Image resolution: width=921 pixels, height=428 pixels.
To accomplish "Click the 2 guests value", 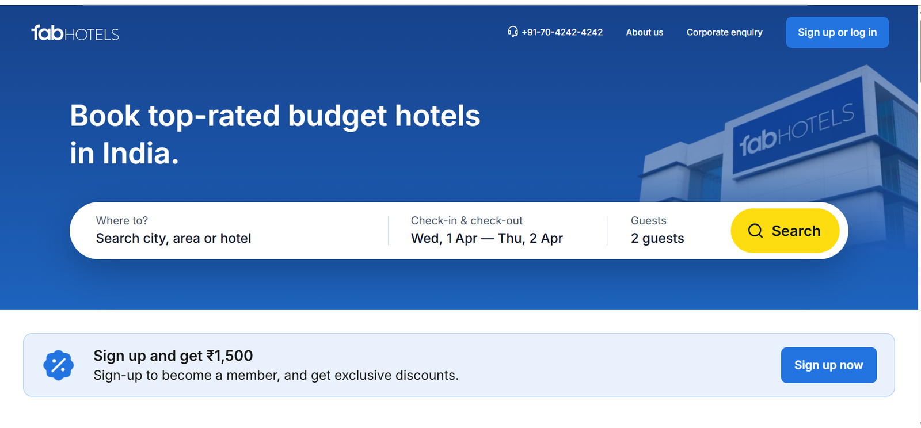I will pyautogui.click(x=657, y=238).
